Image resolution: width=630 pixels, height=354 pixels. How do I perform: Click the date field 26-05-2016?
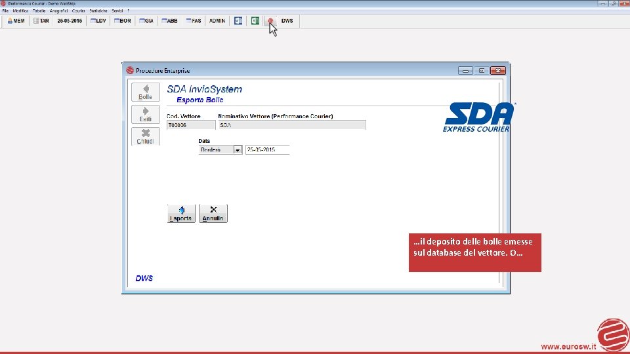click(x=267, y=149)
